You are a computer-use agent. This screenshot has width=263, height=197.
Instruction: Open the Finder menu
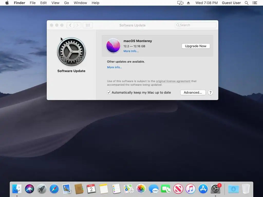(x=20, y=3)
